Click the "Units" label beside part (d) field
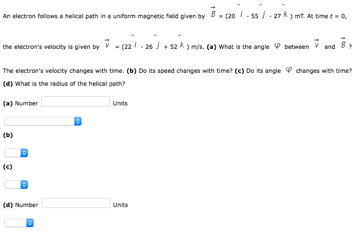Image resolution: width=354 pixels, height=231 pixels. [x=120, y=205]
